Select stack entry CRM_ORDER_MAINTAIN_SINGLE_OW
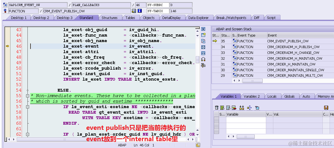The height and width of the screenshot is (148, 334). 296,70
